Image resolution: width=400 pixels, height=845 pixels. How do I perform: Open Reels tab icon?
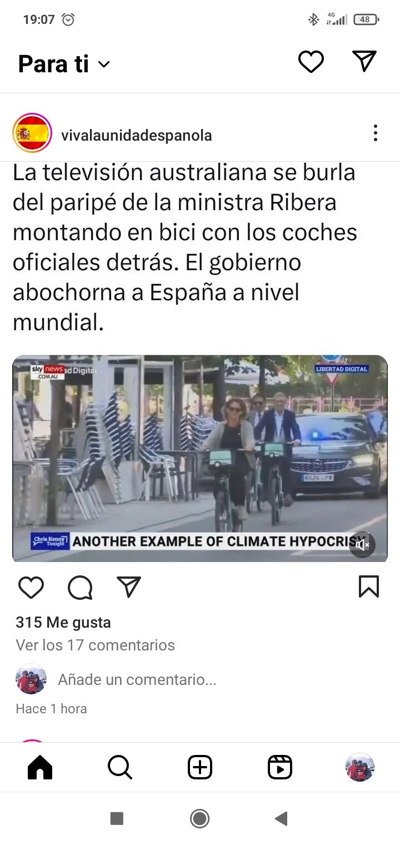point(280,768)
